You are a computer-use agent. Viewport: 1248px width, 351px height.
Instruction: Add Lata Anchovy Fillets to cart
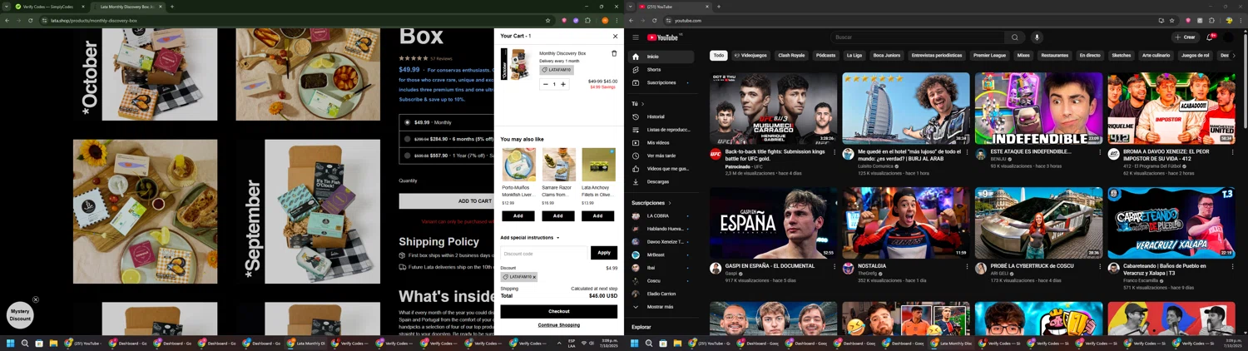[597, 215]
